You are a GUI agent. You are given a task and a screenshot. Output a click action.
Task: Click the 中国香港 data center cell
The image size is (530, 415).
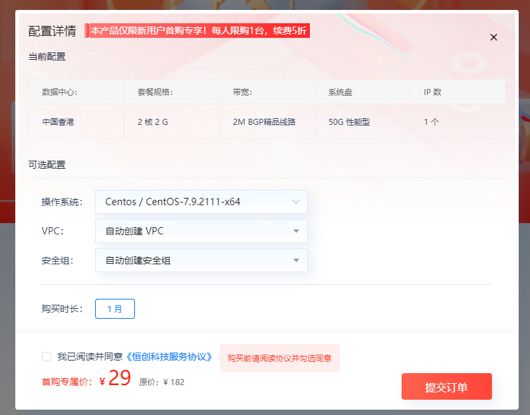[x=76, y=122]
